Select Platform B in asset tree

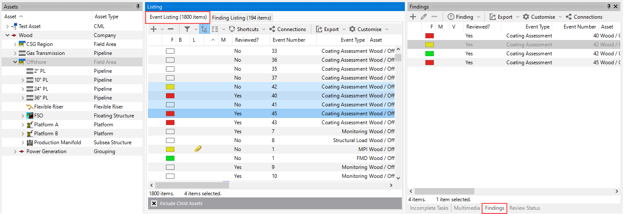[46, 134]
